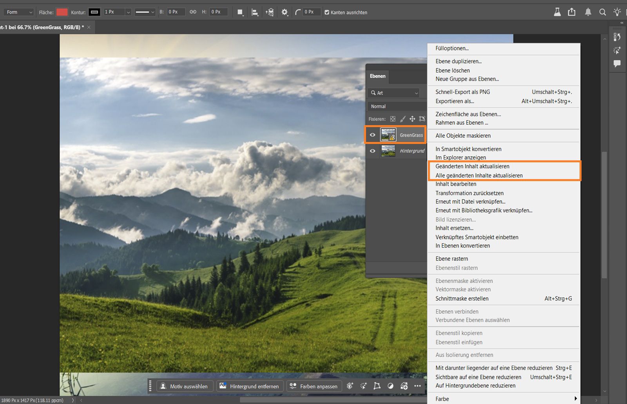Screen dimensions: 627x404
Task: Click the link width and height icon
Action: point(193,12)
